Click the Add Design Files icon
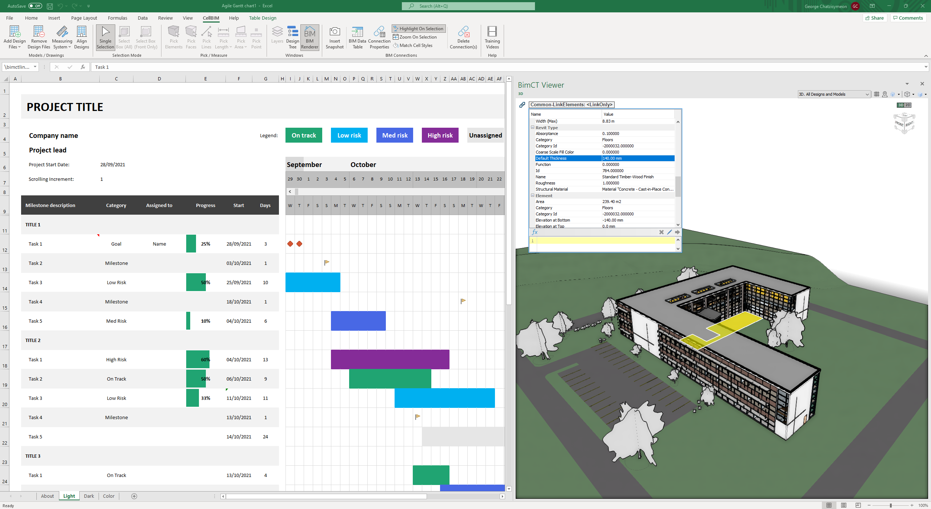Viewport: 931px width, 509px height. pos(15,32)
